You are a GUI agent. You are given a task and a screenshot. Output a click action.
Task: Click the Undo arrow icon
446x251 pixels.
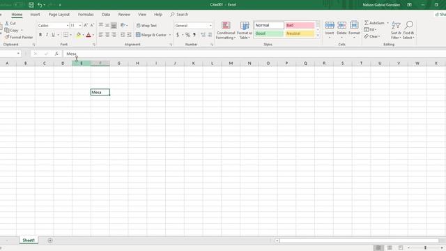[x=40, y=5]
